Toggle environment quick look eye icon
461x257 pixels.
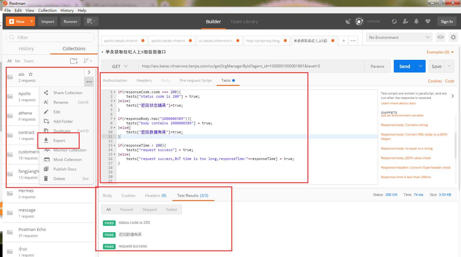pyautogui.click(x=441, y=38)
